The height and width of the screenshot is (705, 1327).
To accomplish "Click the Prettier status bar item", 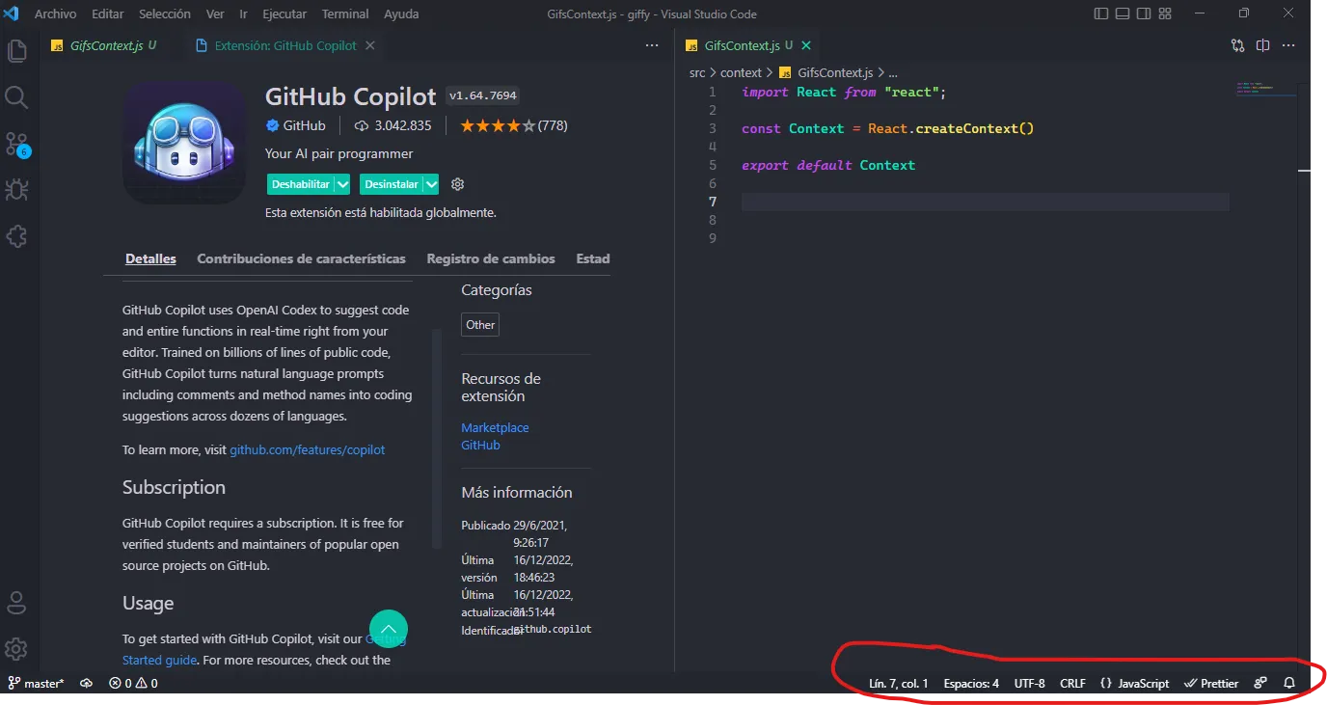I will [1211, 683].
